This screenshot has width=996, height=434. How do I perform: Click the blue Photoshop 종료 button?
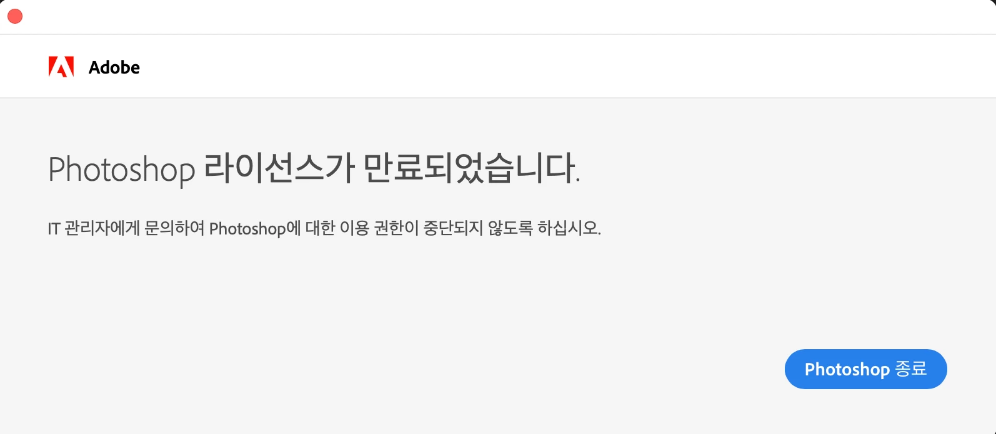[865, 369]
